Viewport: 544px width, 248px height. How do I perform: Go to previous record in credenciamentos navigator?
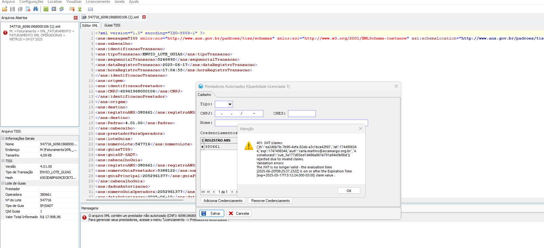click(214, 192)
